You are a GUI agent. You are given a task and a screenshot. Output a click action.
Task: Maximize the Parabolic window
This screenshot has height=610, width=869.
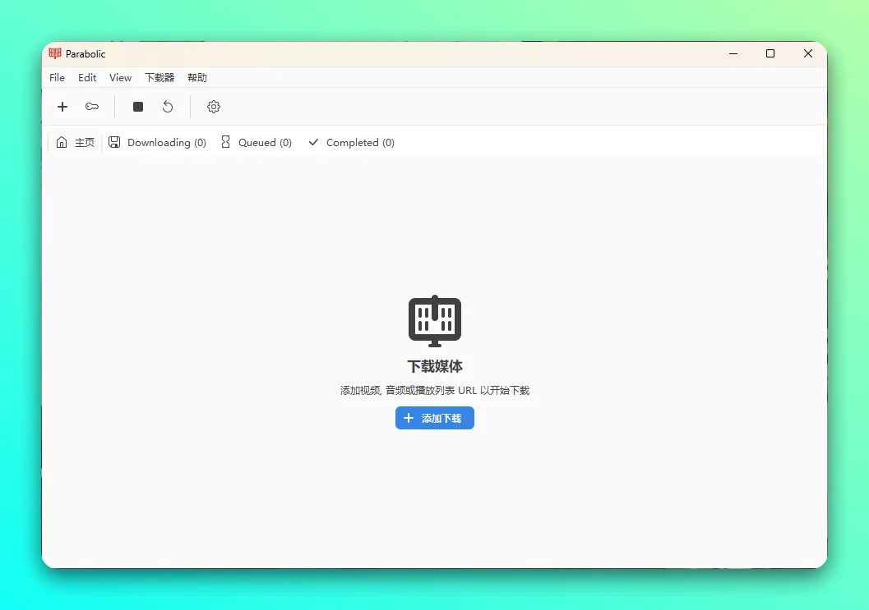[770, 53]
